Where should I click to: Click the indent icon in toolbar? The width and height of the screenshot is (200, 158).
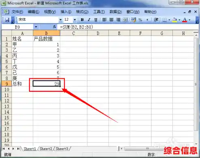156,20
